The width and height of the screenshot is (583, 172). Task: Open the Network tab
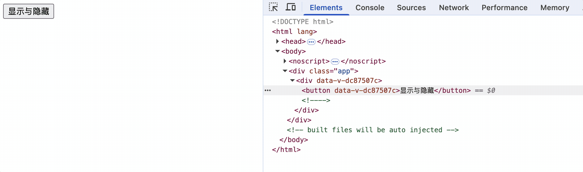pos(454,8)
